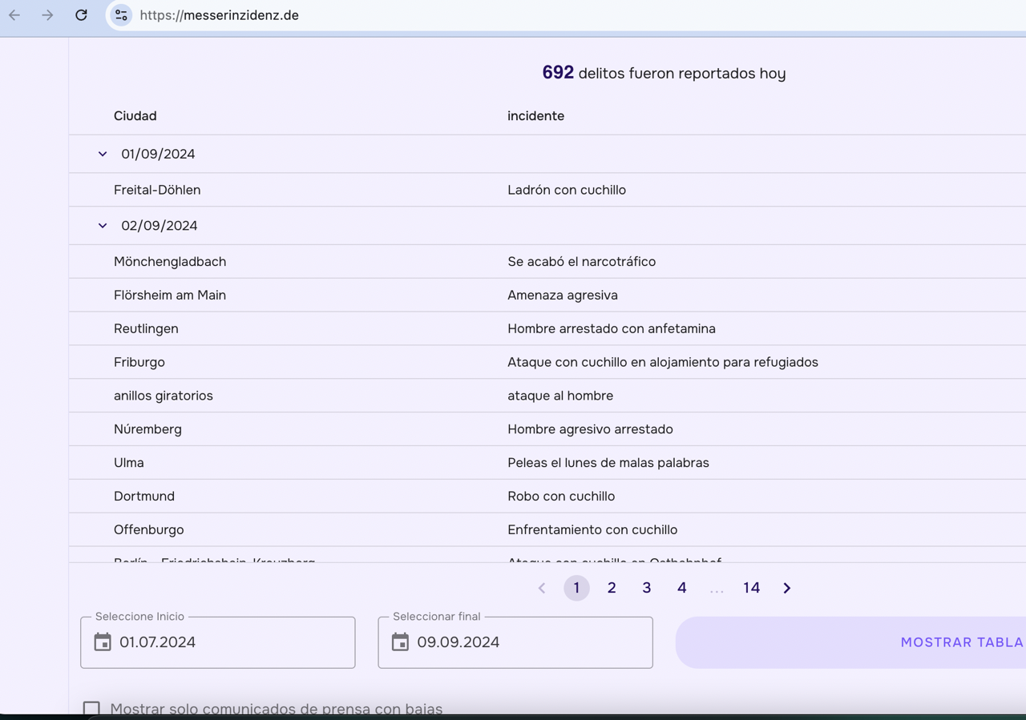This screenshot has height=720, width=1026.
Task: Go to page 3 of results
Action: point(647,588)
